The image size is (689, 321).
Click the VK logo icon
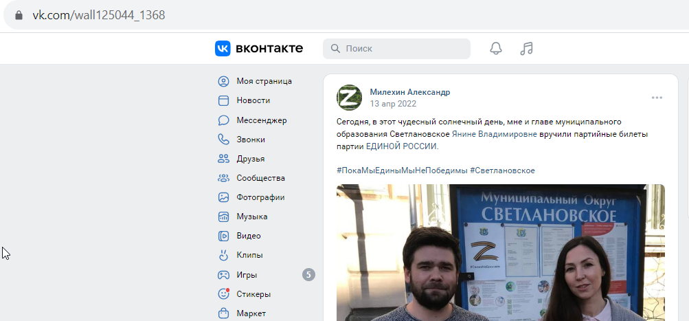(223, 48)
